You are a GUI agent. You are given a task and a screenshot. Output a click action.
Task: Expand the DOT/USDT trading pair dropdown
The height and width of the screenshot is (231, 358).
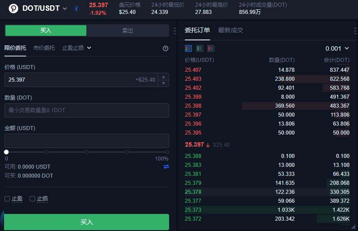(x=65, y=9)
